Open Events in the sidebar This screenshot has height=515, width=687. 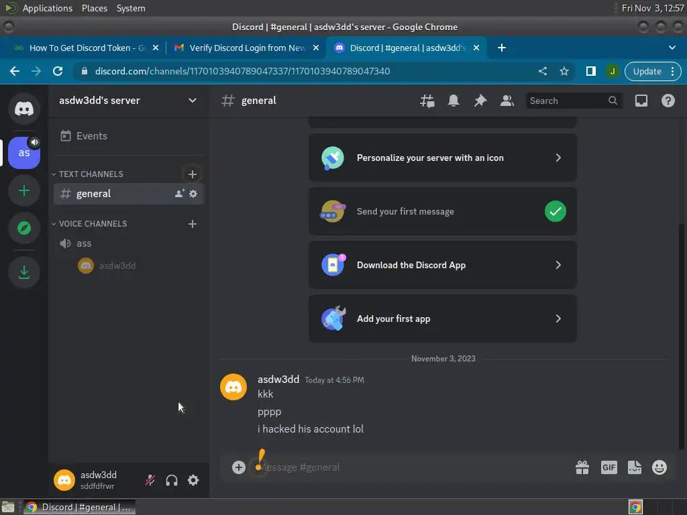(128, 135)
